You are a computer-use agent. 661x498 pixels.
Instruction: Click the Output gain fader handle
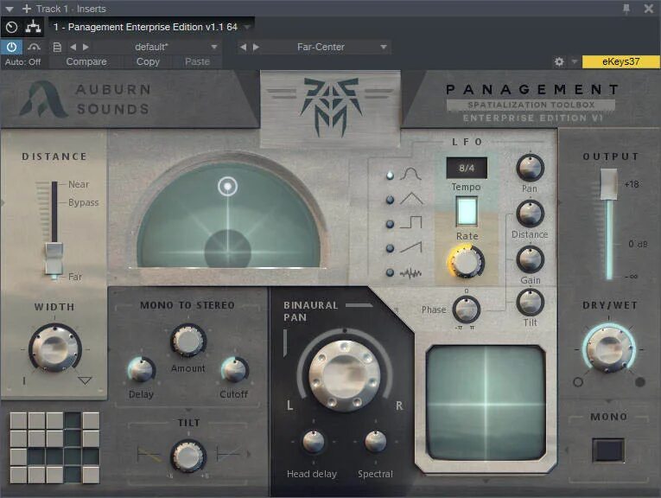[x=609, y=184]
